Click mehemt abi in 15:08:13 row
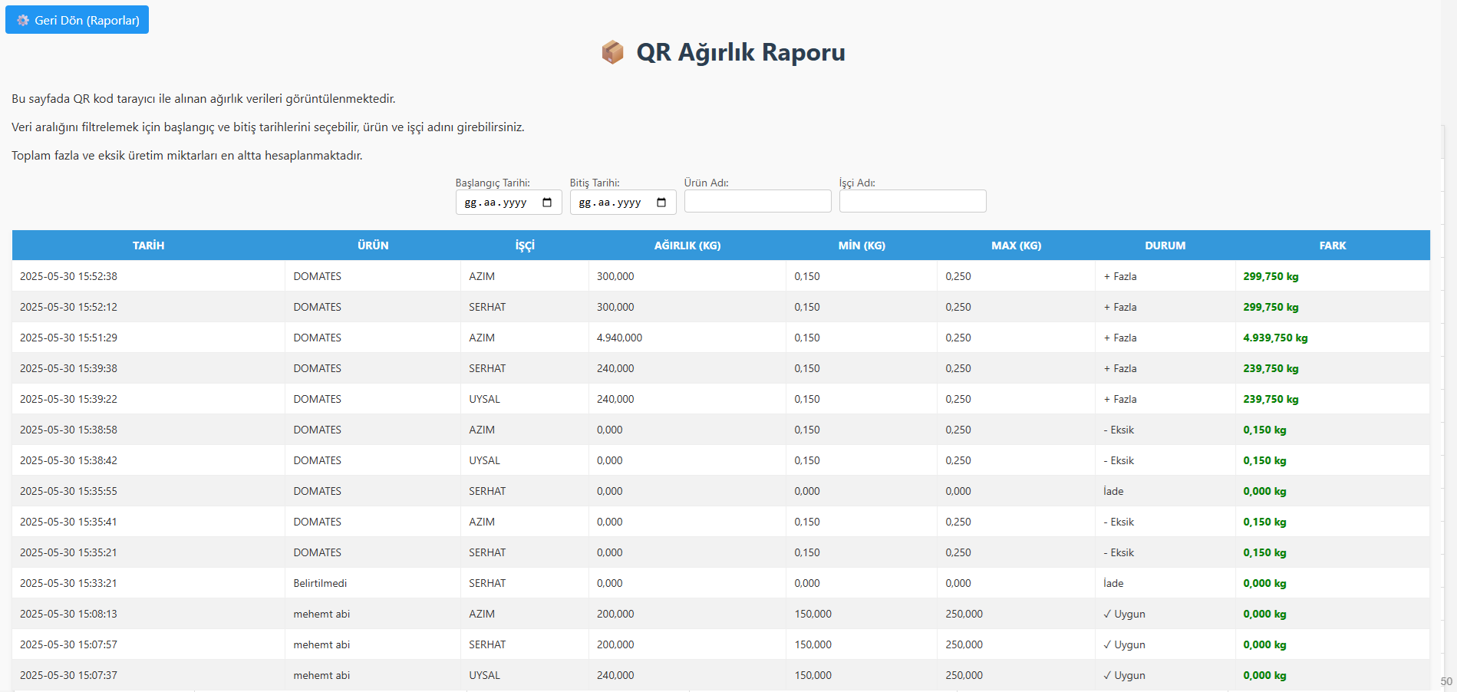Image resolution: width=1457 pixels, height=692 pixels. [x=321, y=614]
